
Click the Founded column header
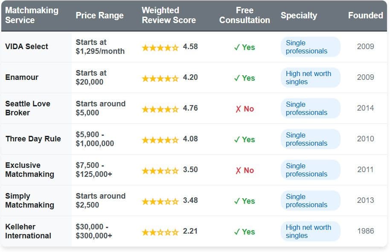(365, 15)
